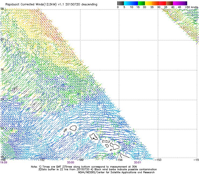The height and width of the screenshot is (174, 199).
Task: Click the legend label '25'
Action: click(152, 7)
